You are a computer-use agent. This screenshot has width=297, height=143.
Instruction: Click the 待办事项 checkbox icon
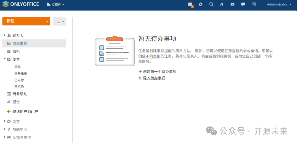[x=9, y=44]
